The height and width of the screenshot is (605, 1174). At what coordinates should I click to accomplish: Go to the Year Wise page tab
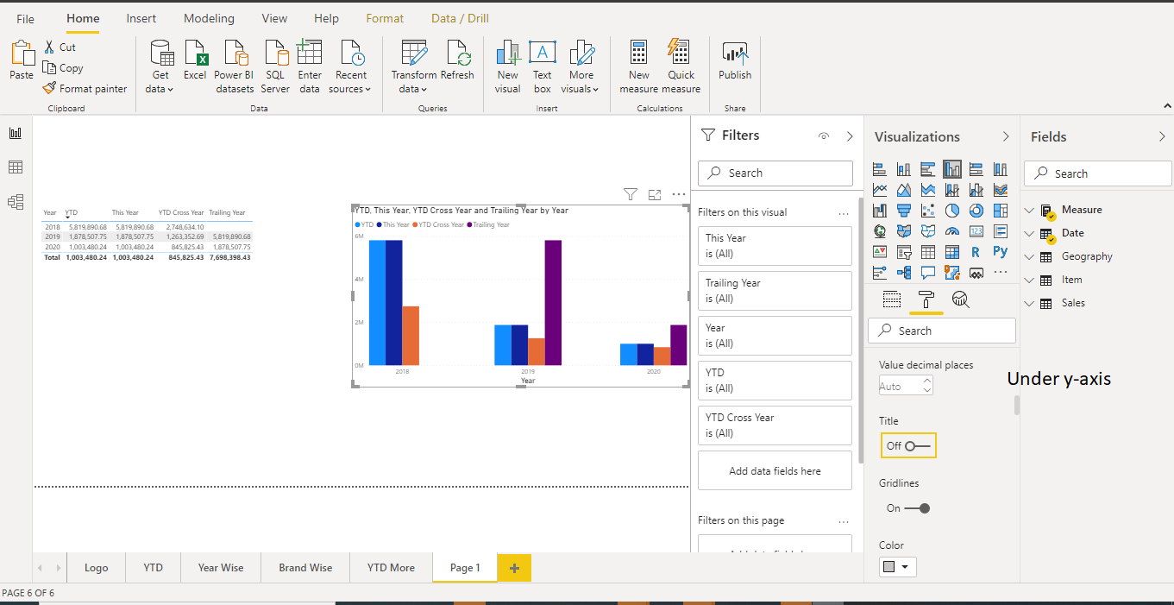221,568
